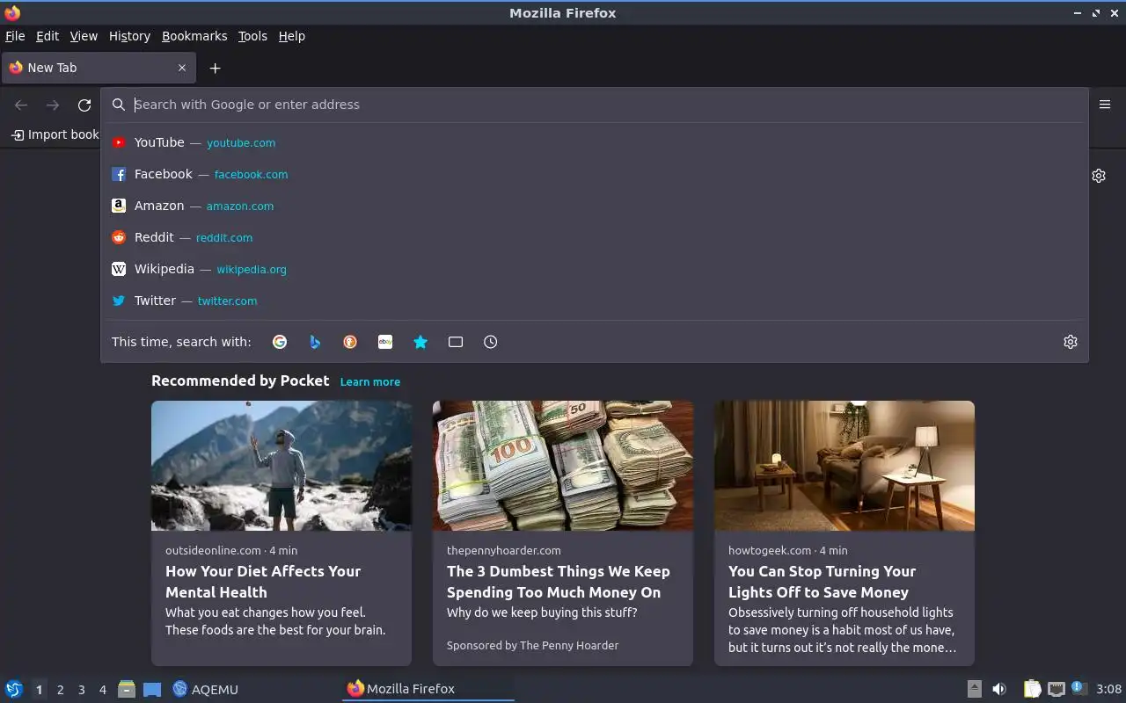The width and height of the screenshot is (1126, 703).
Task: Open the File menu
Action: pos(15,36)
